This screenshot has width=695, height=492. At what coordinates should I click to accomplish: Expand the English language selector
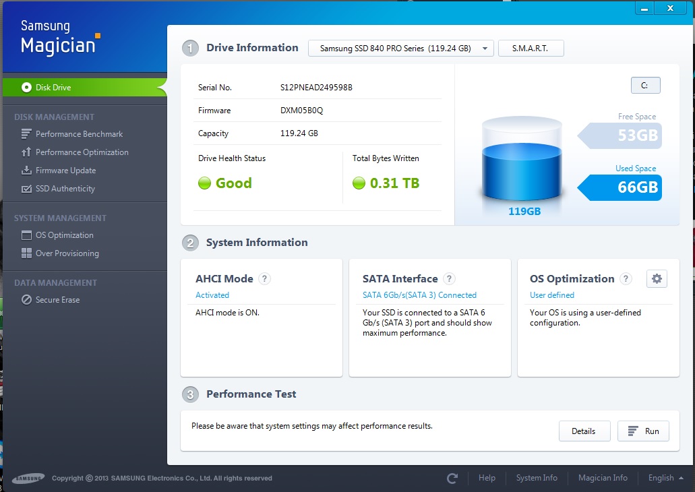pyautogui.click(x=665, y=478)
